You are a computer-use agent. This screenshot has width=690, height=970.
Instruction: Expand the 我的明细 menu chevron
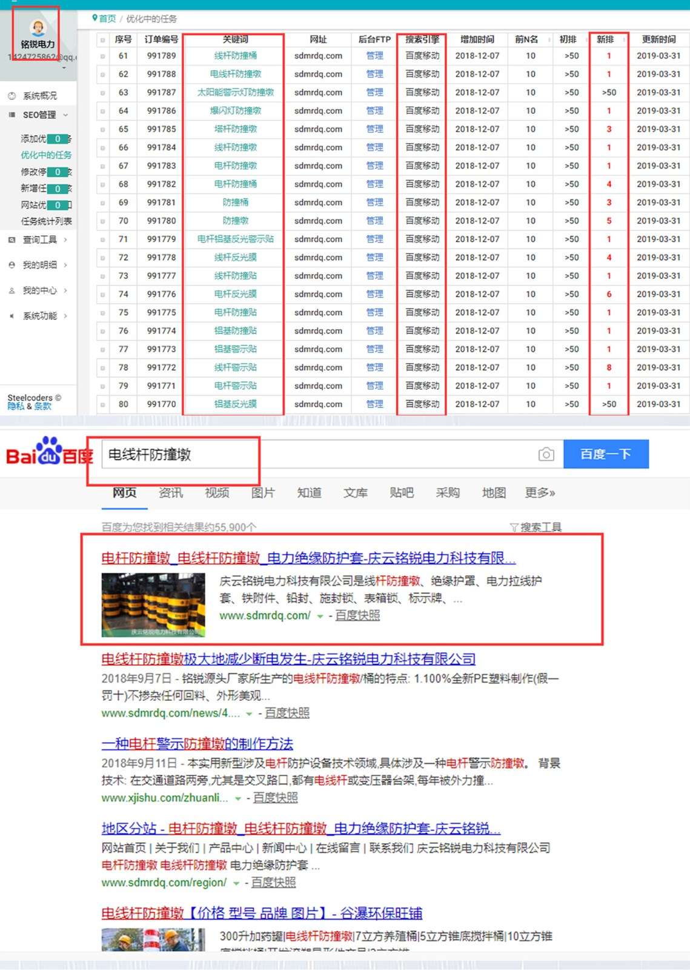[x=65, y=265]
